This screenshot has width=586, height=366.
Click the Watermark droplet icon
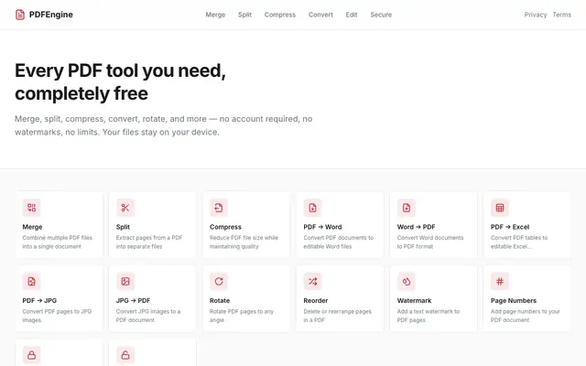pos(407,281)
